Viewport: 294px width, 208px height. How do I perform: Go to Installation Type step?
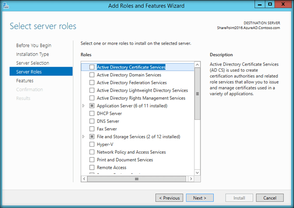point(32,54)
